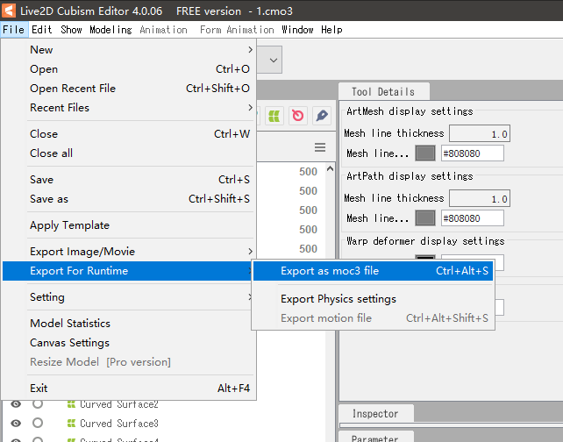Screen dimensions: 563x442
Task: Open the hamburger panel menu icon
Action: point(320,147)
